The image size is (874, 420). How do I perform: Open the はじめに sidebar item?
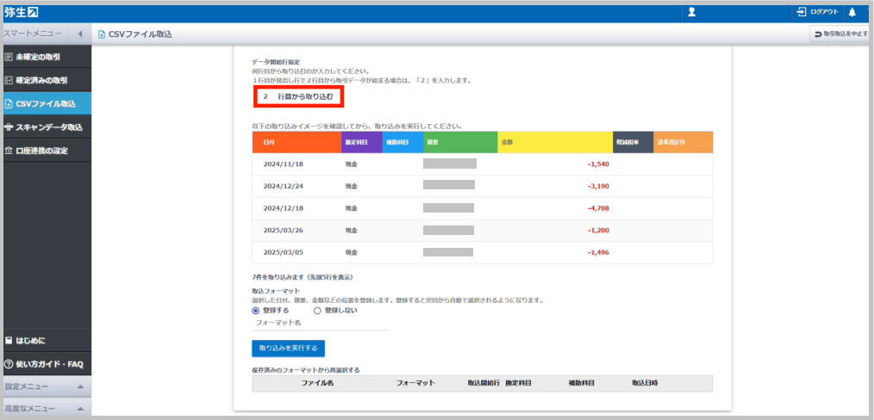(47, 341)
